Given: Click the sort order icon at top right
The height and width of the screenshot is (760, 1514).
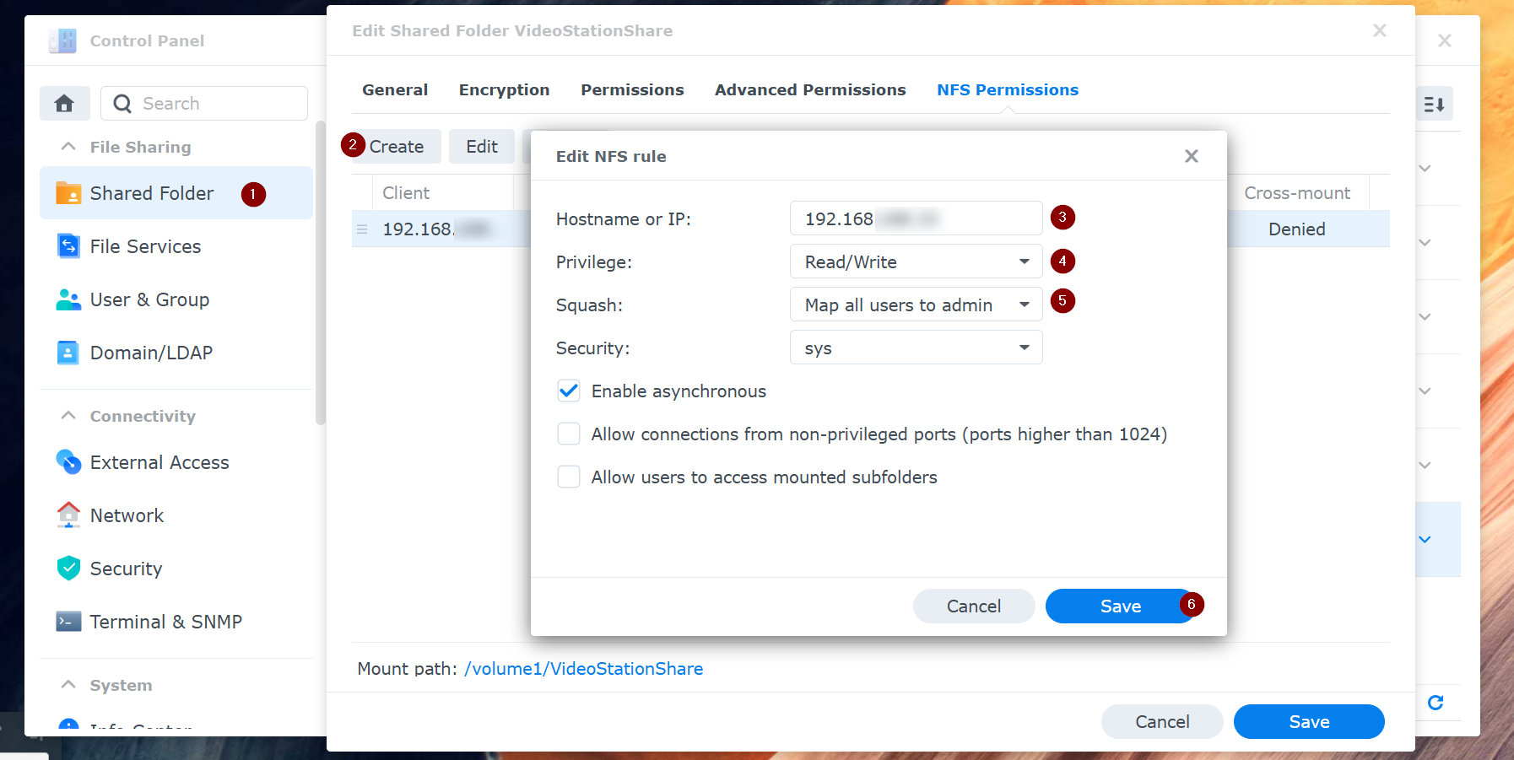Looking at the screenshot, I should pos(1434,105).
